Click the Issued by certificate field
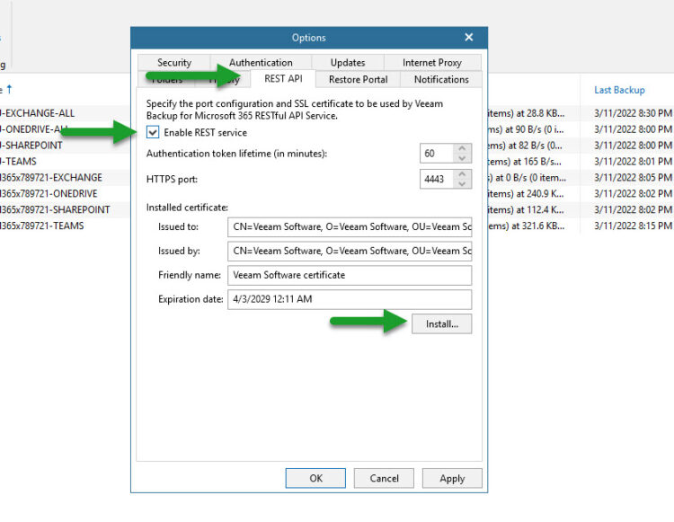Screen dimensions: 674x522 350,251
